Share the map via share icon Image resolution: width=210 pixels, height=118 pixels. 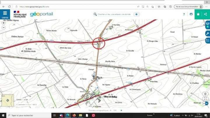pyautogui.click(x=206, y=14)
